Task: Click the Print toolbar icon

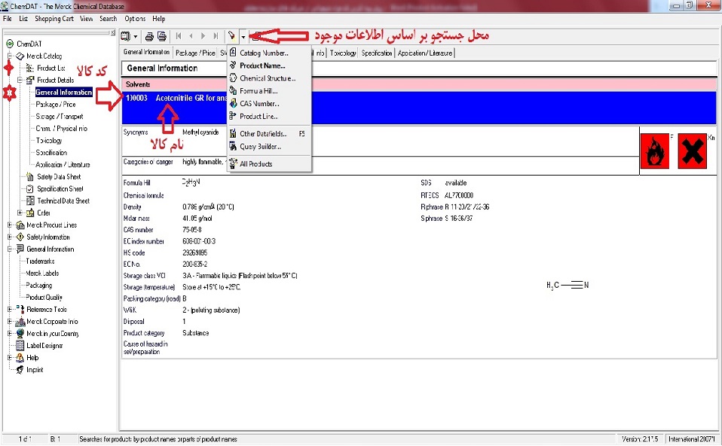Action: click(149, 36)
